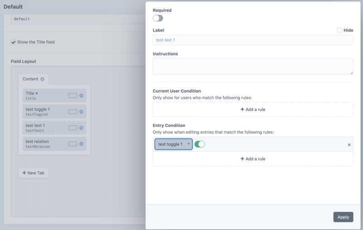Remove the test toggle 1 condition rule
The image size is (363, 230).
(349, 145)
